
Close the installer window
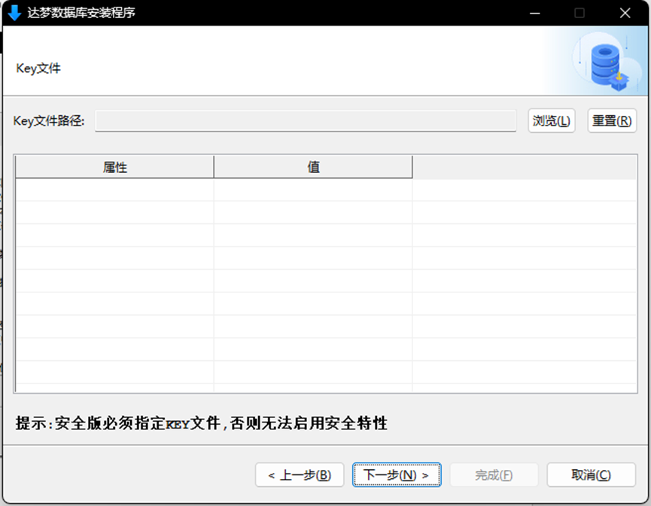(625, 13)
